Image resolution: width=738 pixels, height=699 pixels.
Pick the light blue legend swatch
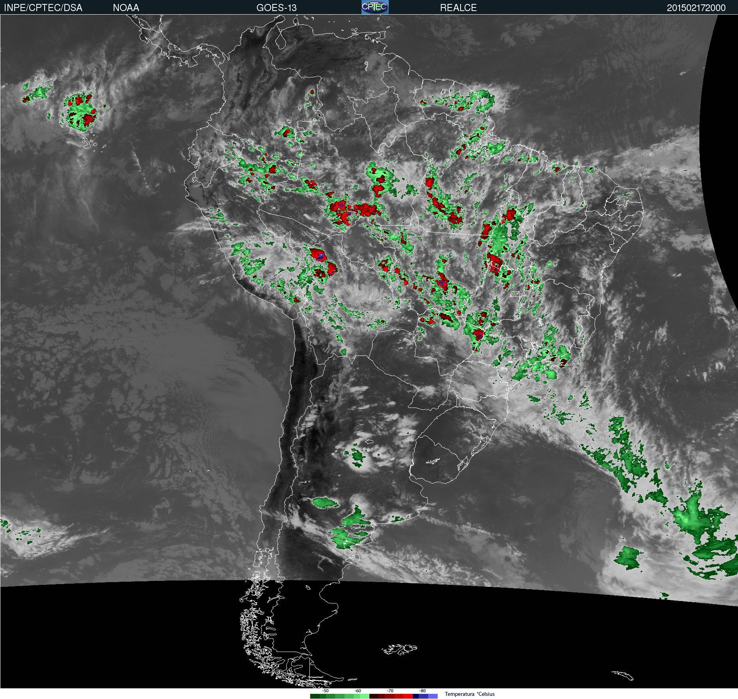click(433, 696)
